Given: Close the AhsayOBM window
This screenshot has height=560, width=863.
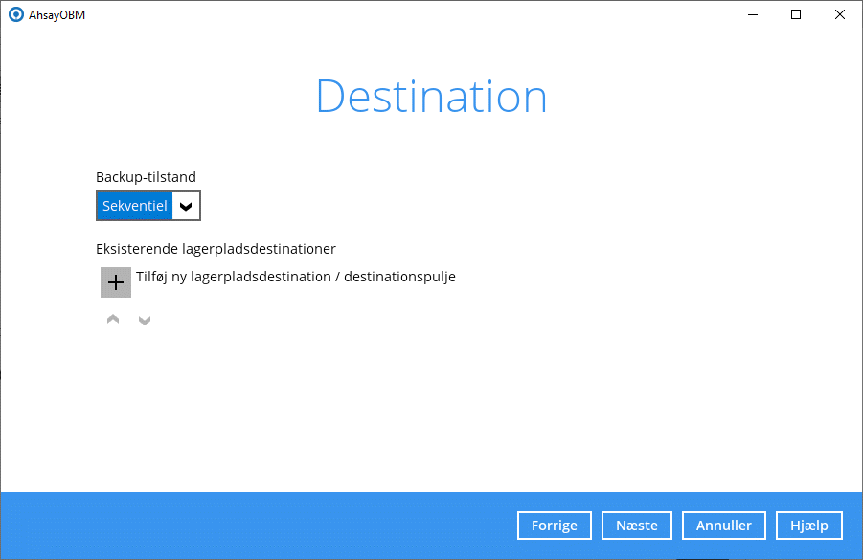Looking at the screenshot, I should [x=840, y=14].
